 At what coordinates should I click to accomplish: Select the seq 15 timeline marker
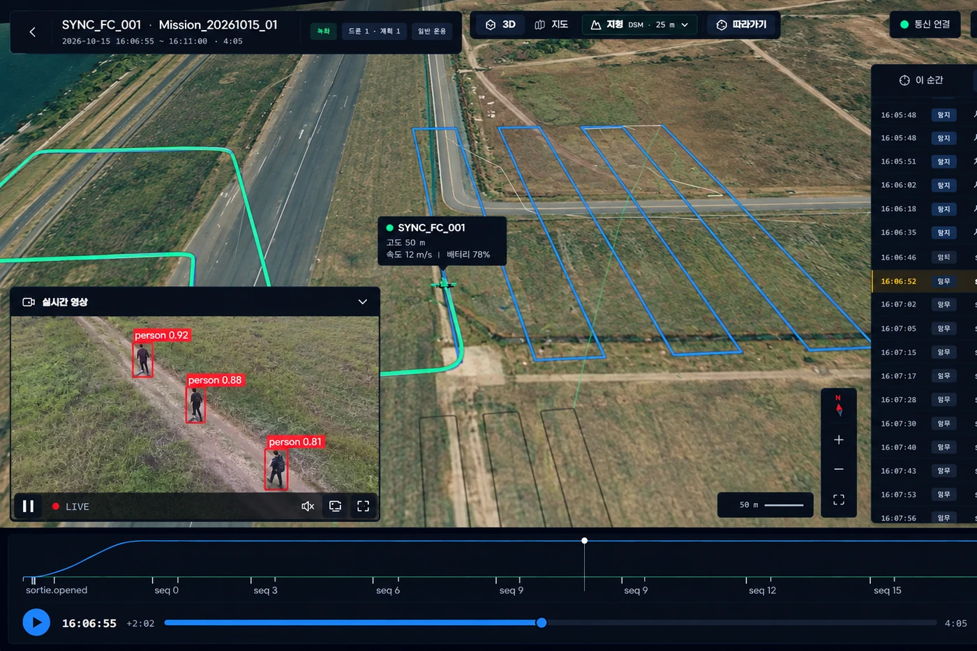pos(888,590)
